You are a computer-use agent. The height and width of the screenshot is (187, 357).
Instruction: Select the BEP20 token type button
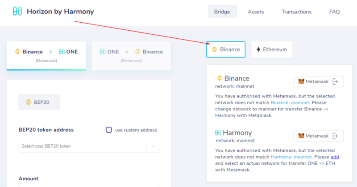(x=39, y=102)
